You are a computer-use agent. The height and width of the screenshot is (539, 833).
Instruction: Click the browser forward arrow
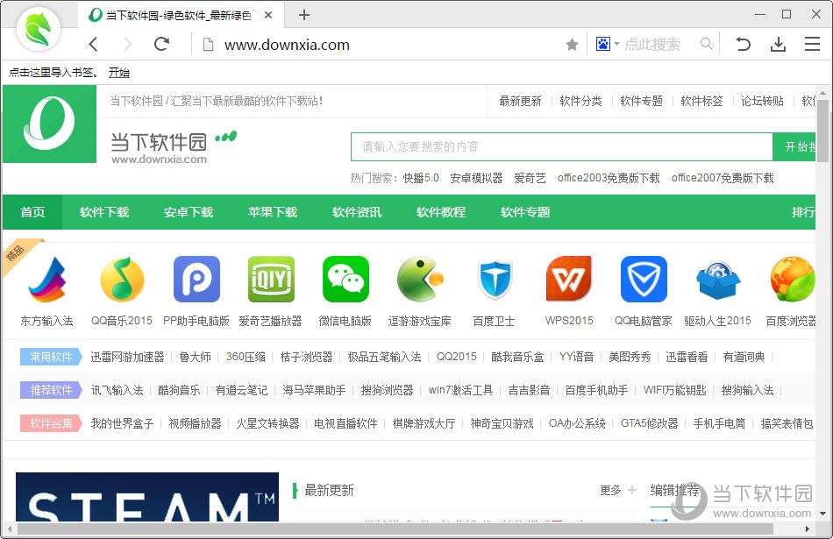point(127,44)
